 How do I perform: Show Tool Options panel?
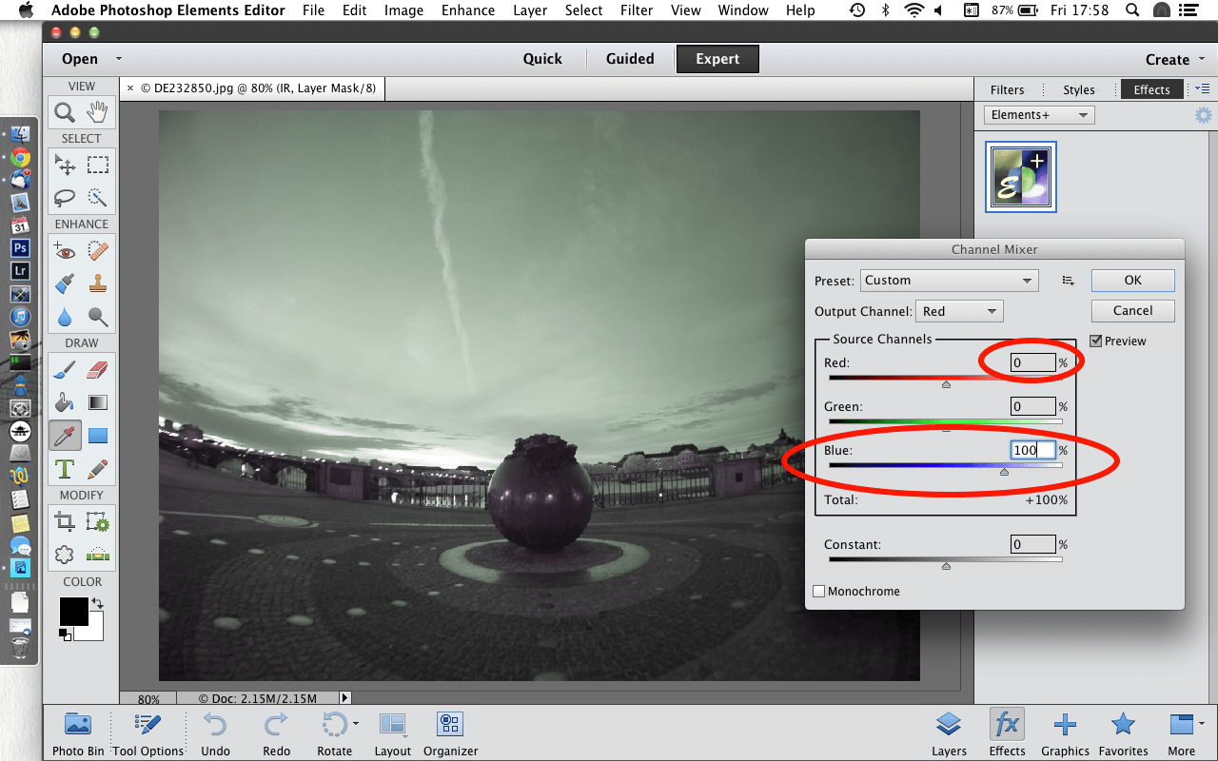click(x=147, y=733)
